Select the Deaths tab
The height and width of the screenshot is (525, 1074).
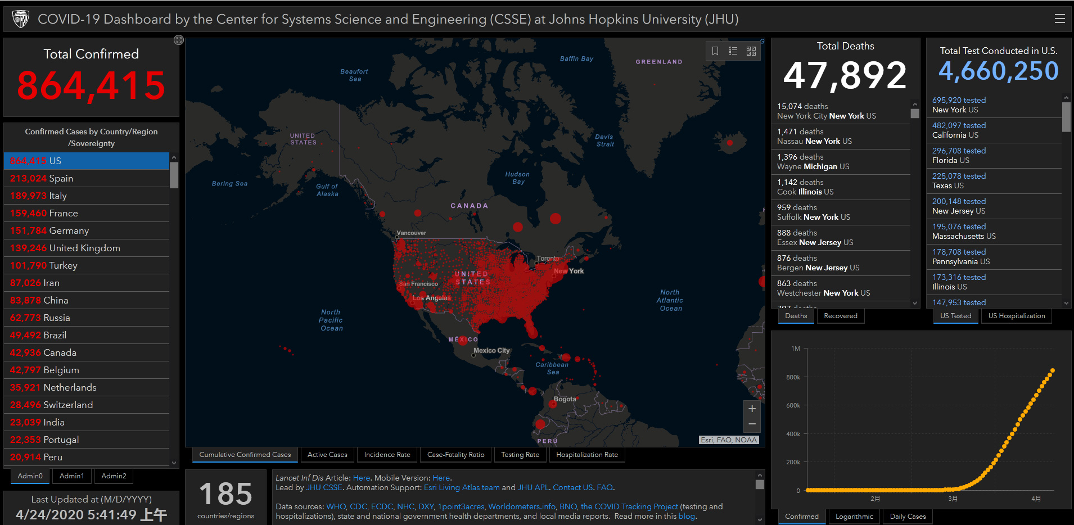pyautogui.click(x=796, y=316)
